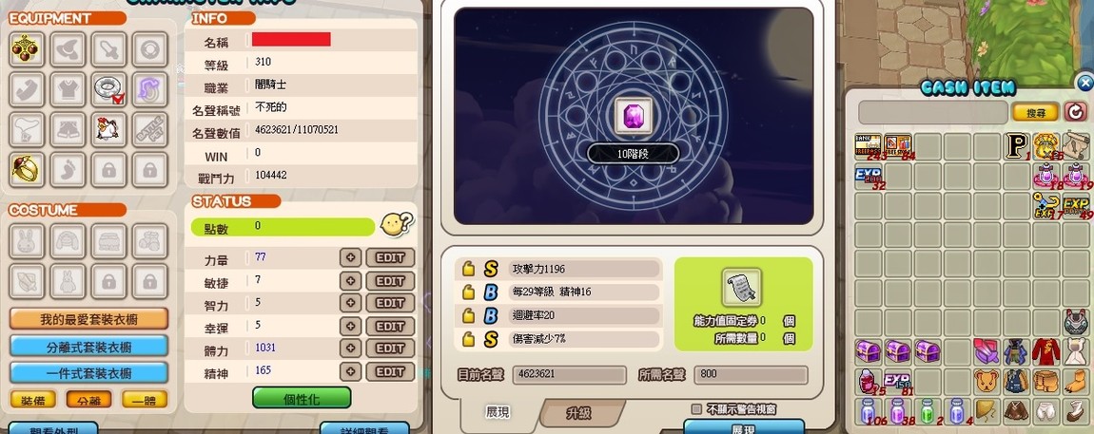Open the chick question mark help icon
Viewport: 1094px width, 434px height.
[397, 223]
